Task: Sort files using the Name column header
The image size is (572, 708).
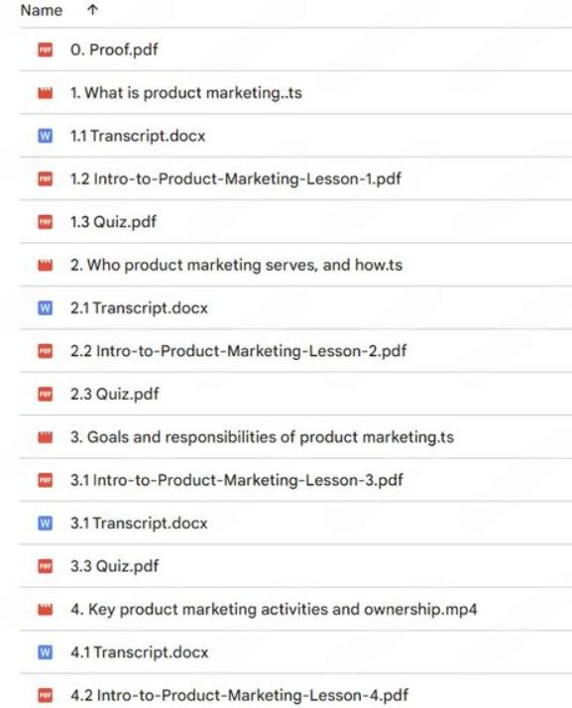Action: [42, 10]
